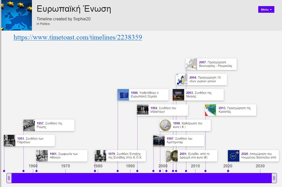282x187 pixels.
Task: Click the 1986 timeline marker dot
Action: coord(118,171)
